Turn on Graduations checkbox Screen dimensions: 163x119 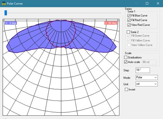(x=126, y=57)
